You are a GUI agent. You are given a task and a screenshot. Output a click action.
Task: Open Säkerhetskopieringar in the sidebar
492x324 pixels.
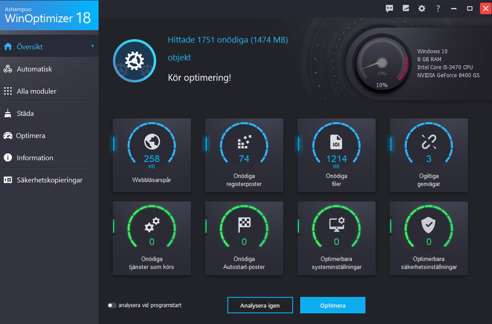(49, 180)
